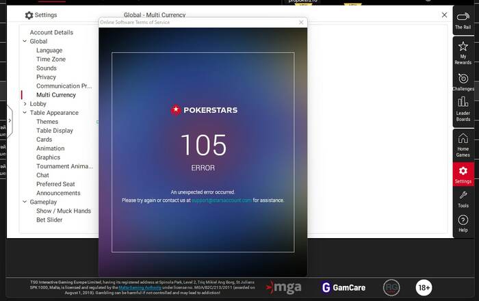Click the support@starsaccount.com email link

click(222, 200)
